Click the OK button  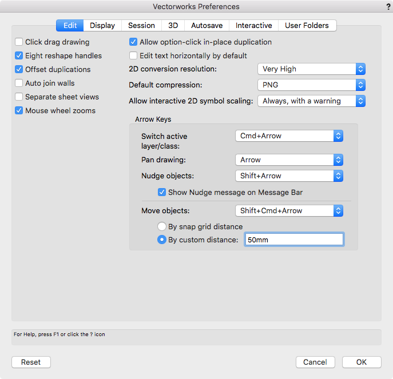[x=362, y=362]
